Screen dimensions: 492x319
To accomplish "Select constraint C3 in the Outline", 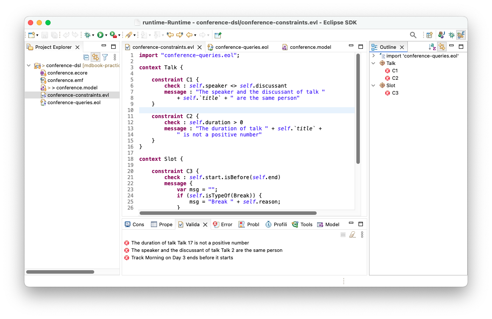I will 395,93.
